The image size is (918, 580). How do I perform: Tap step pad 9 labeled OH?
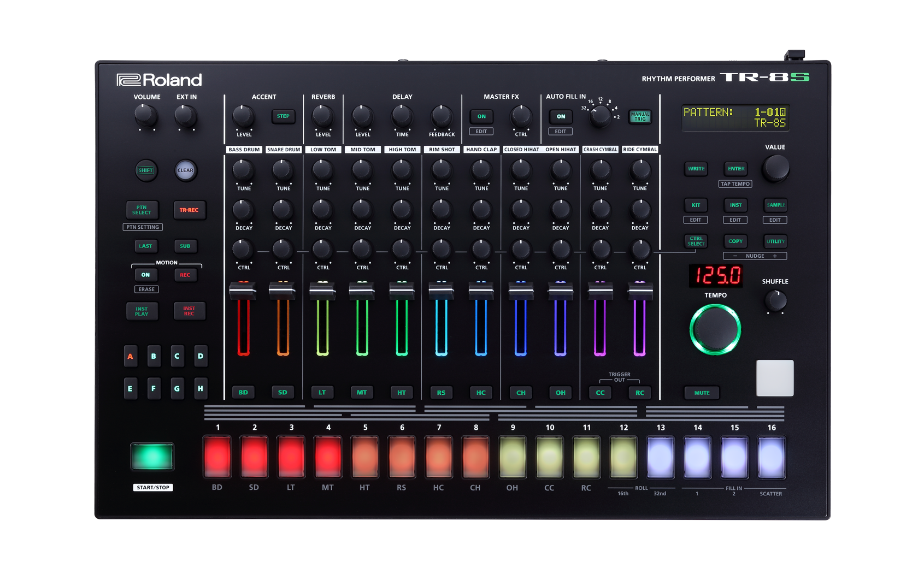click(x=513, y=457)
